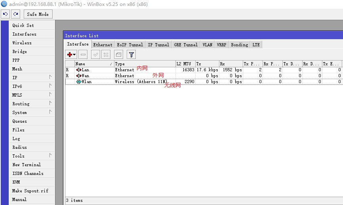This screenshot has width=343, height=205.
Task: Open Wireless from the sidebar
Action: 22,43
